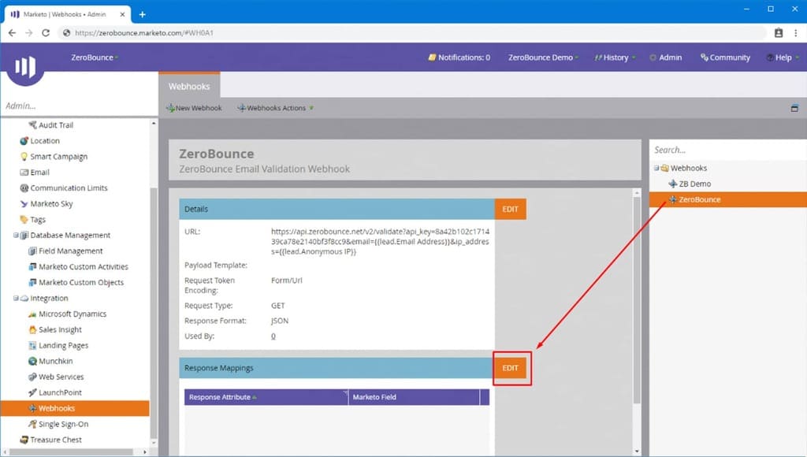Screen dimensions: 807x457
Task: Click the browser address bar
Action: tap(411, 33)
